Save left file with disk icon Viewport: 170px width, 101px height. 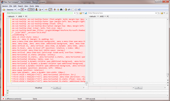pyautogui.click(x=86, y=13)
